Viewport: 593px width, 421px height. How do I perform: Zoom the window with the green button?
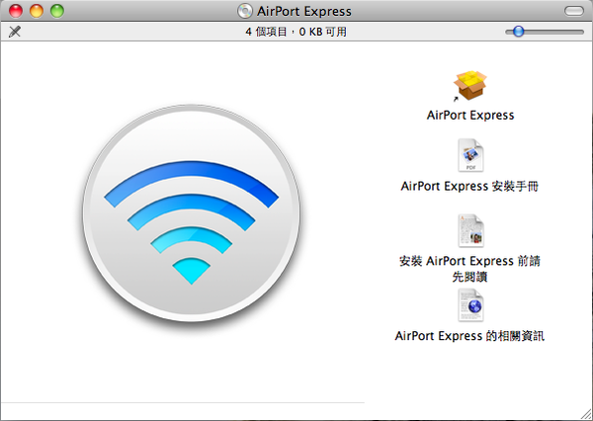pyautogui.click(x=57, y=11)
